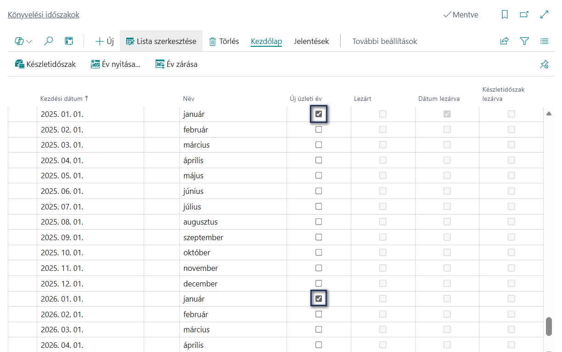
Task: Toggle Lista szerkesztése mode
Action: [x=161, y=41]
